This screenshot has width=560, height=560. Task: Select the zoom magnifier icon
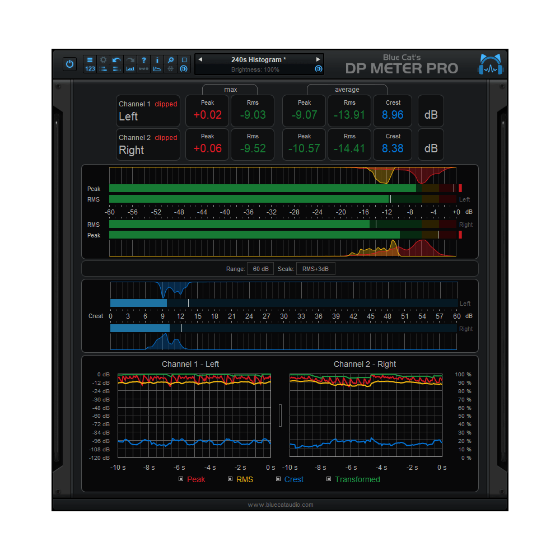[170, 60]
